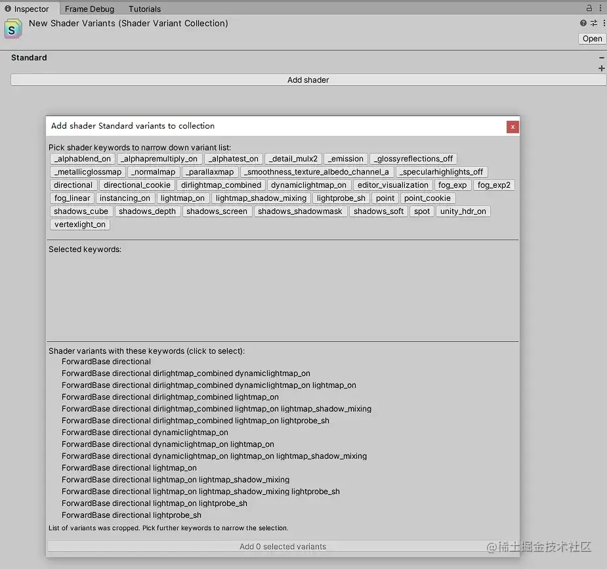Pick the lightmap_on keyword button
Image resolution: width=607 pixels, height=569 pixels.
(182, 198)
